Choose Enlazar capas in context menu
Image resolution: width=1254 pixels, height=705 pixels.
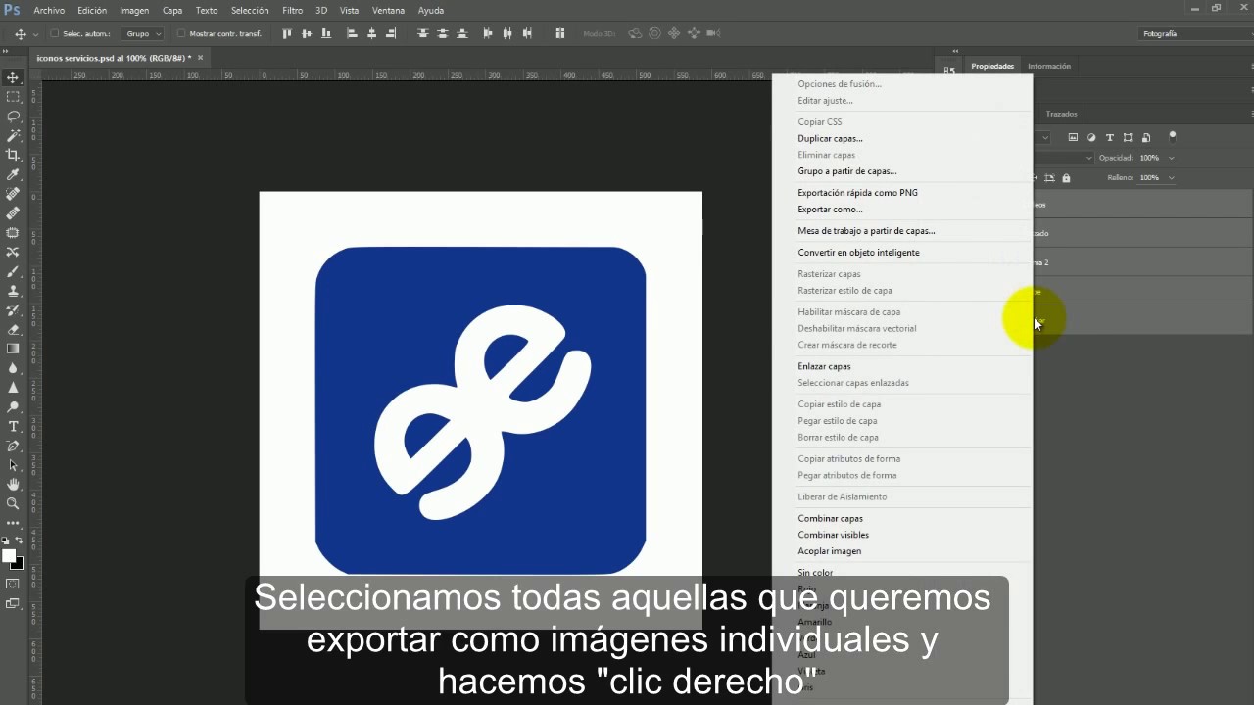pos(824,366)
